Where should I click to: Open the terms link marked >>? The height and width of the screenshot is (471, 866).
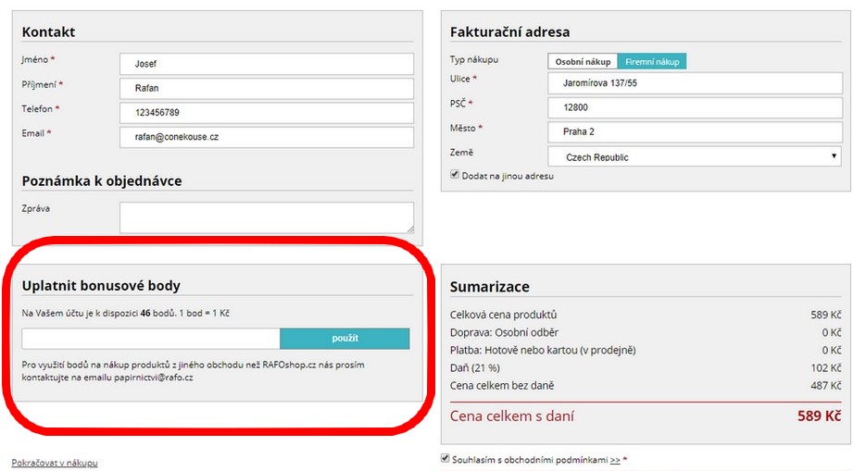click(615, 460)
